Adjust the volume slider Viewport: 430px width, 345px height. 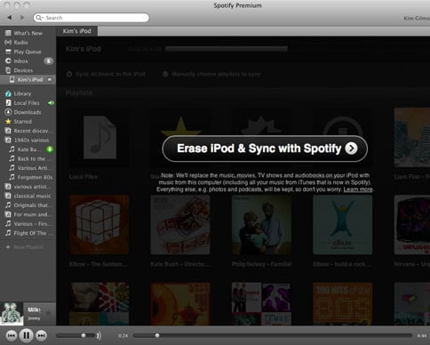pyautogui.click(x=76, y=335)
